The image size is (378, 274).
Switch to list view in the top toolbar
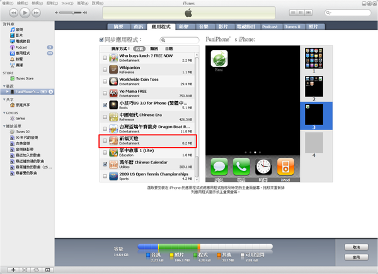click(x=293, y=13)
